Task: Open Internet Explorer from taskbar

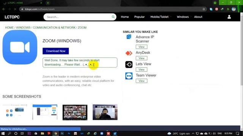Action: 95,133
